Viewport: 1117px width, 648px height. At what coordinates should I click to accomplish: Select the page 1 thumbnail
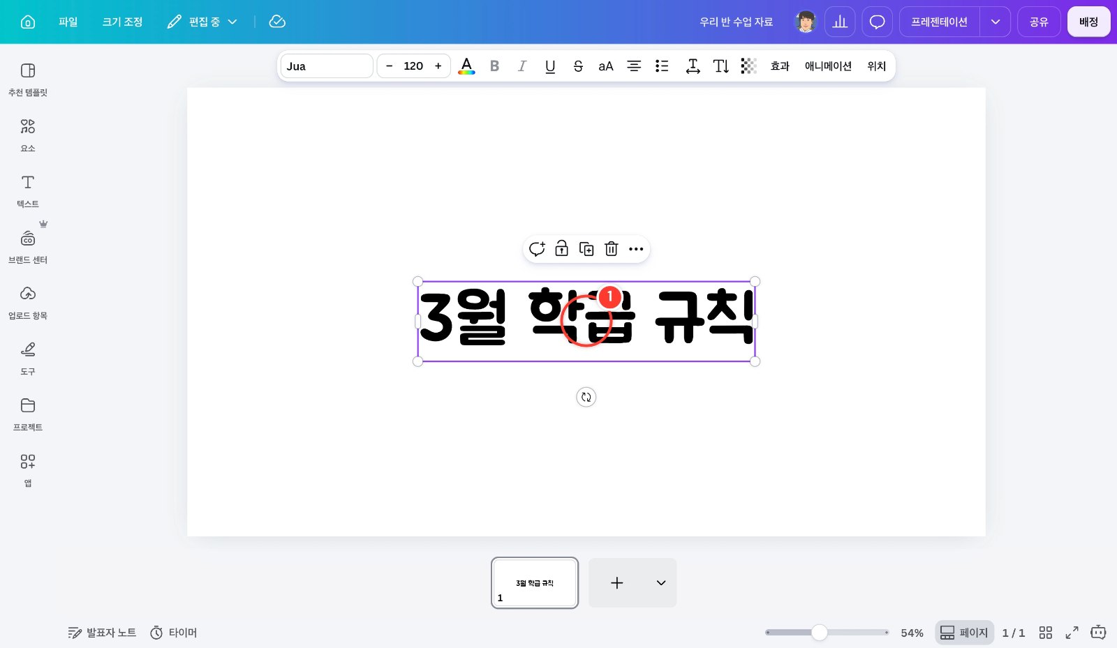[535, 582]
